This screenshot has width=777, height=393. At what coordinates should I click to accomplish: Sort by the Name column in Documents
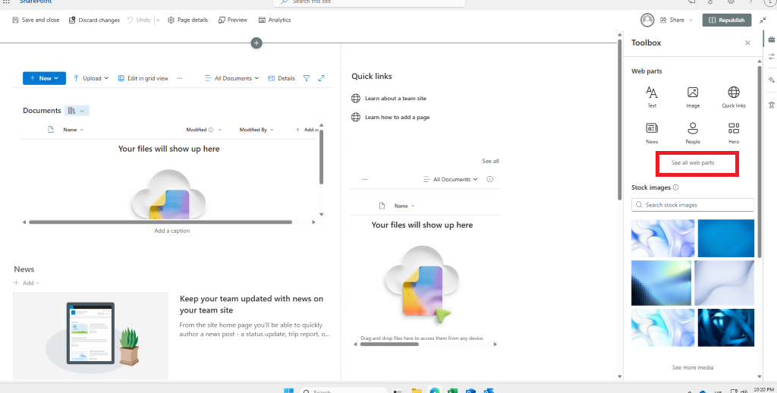point(73,130)
